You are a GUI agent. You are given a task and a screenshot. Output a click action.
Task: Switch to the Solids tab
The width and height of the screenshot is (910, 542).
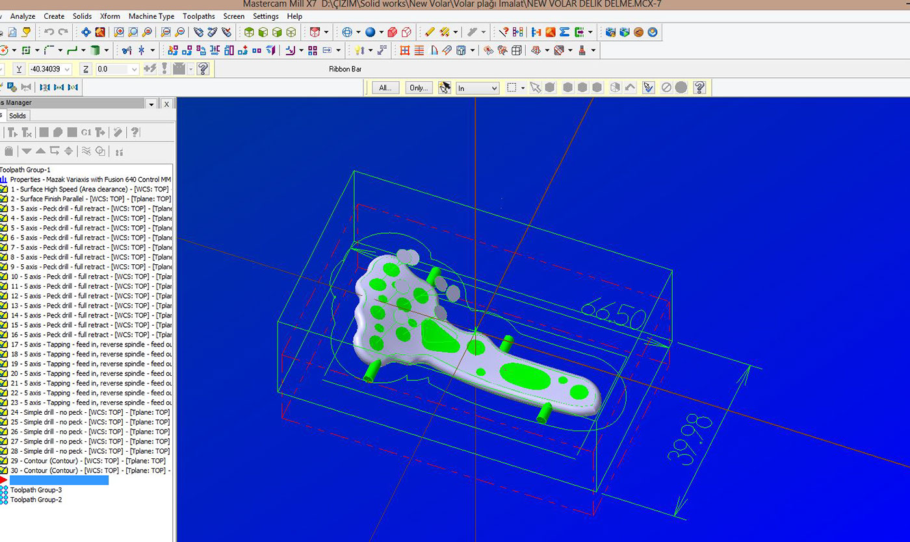point(18,116)
